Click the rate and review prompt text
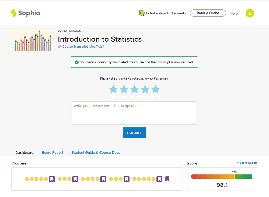Image resolution: width=269 pixels, height=197 pixels. 134,78
